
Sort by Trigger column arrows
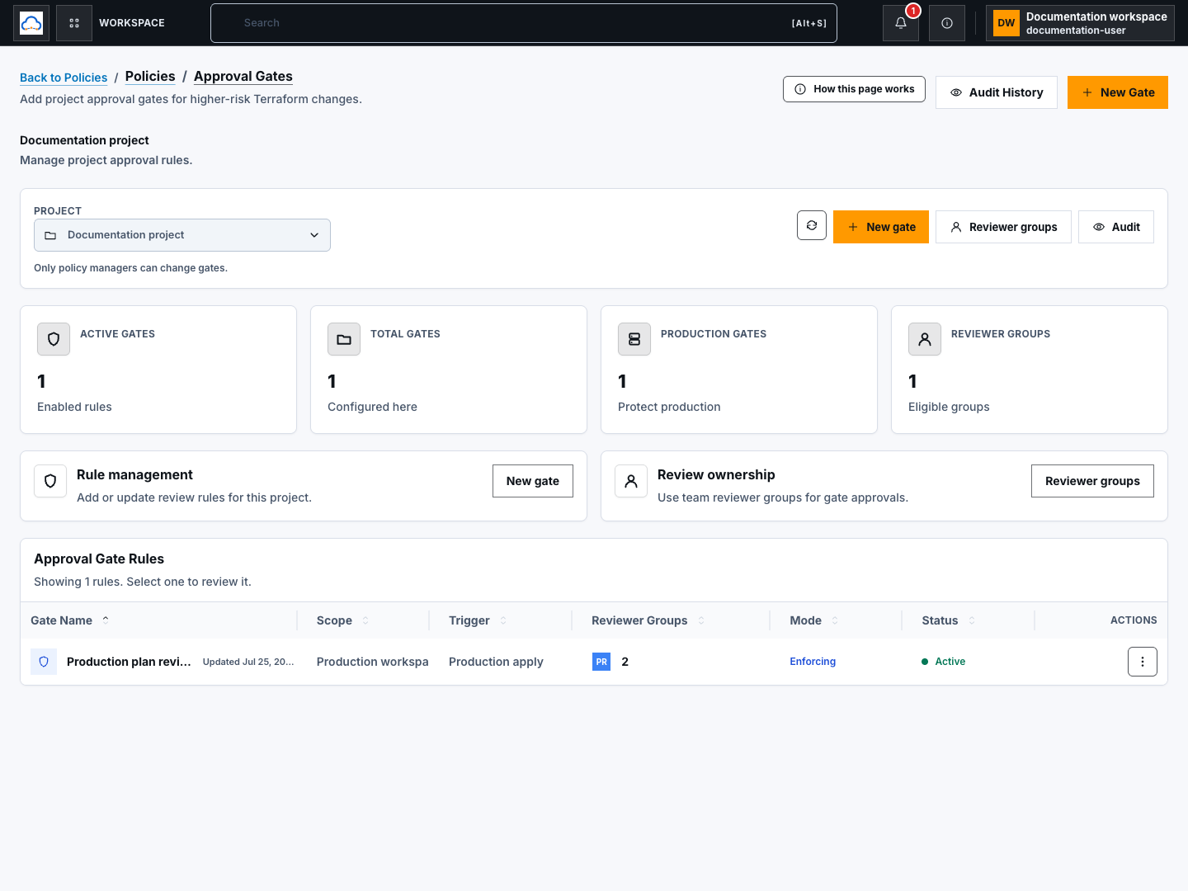point(503,620)
